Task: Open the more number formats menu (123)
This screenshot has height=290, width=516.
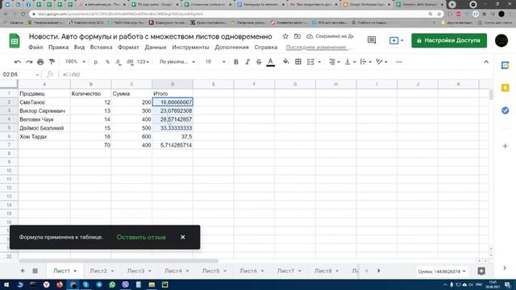Action: click(143, 62)
